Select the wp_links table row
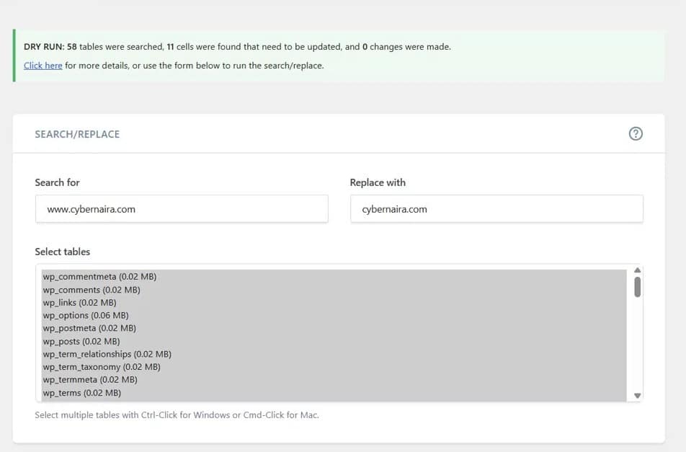This screenshot has height=452, width=686. (334, 302)
